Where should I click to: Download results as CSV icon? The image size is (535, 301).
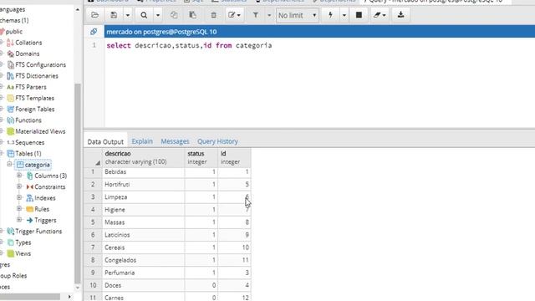[x=401, y=15]
